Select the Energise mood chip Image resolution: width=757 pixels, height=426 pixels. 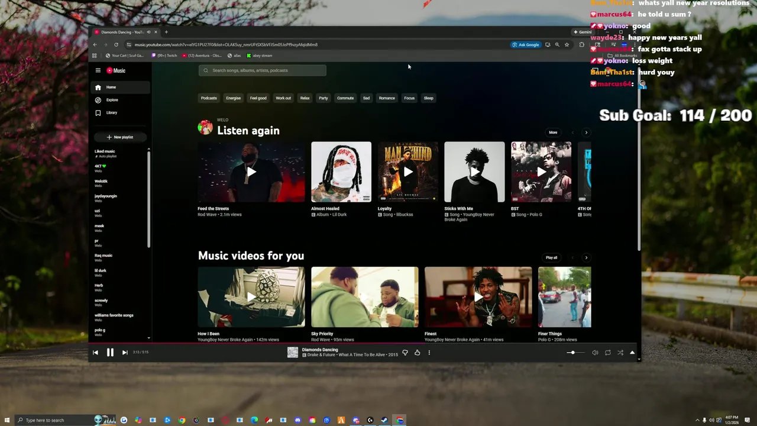point(233,98)
